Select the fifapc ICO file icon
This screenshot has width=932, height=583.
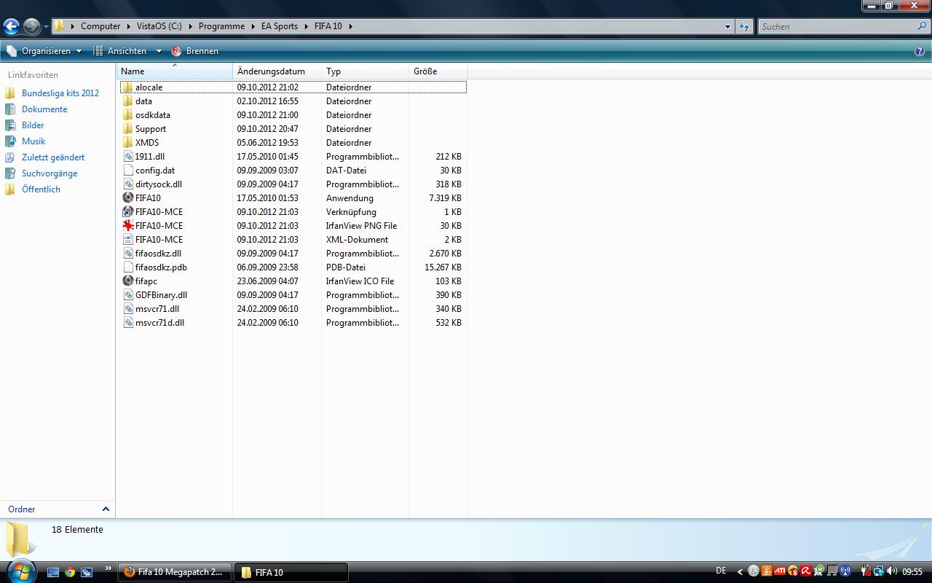pyautogui.click(x=128, y=281)
